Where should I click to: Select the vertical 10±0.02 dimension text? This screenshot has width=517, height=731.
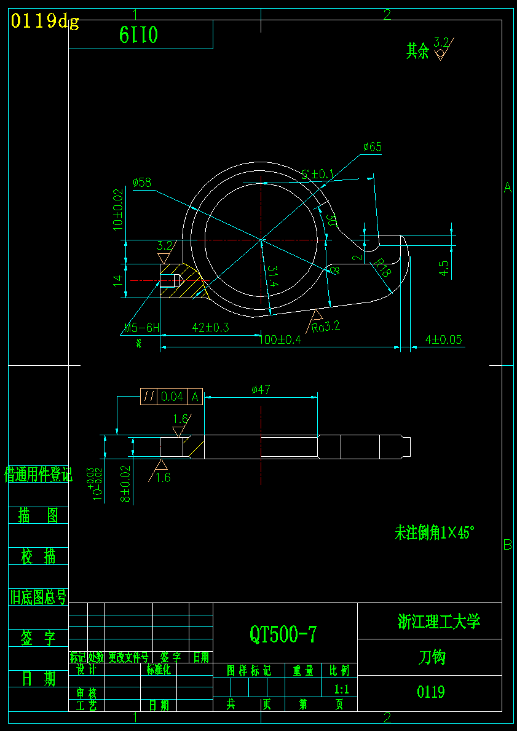(117, 210)
